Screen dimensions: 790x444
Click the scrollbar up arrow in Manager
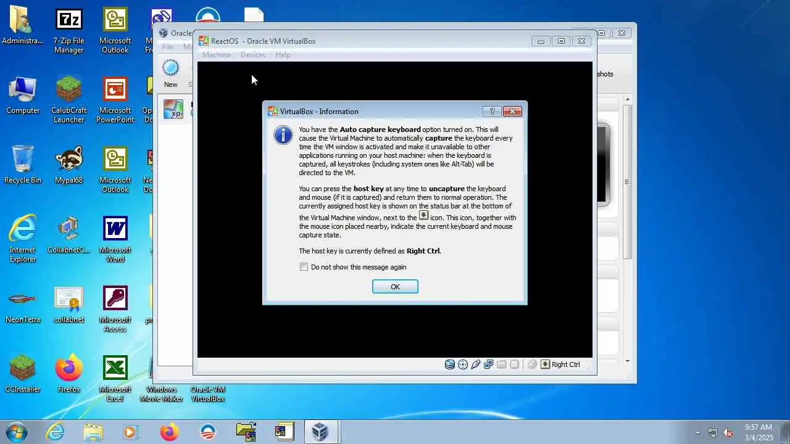[628, 99]
